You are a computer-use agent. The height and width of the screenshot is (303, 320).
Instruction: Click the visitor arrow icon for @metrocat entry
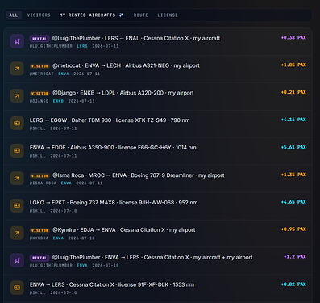[17, 69]
